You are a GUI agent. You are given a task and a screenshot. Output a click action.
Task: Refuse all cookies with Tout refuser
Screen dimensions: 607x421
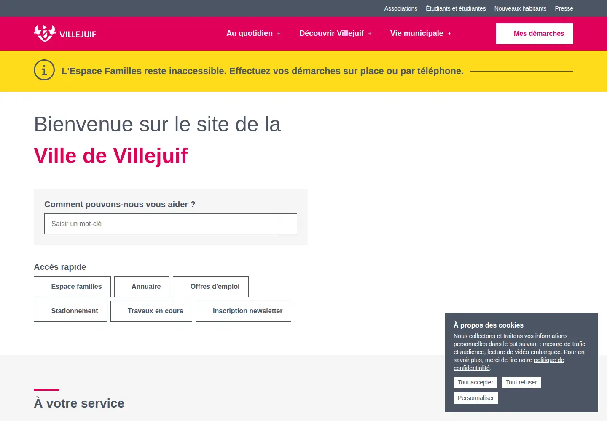(521, 382)
